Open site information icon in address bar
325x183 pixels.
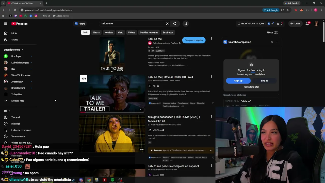coord(22,10)
